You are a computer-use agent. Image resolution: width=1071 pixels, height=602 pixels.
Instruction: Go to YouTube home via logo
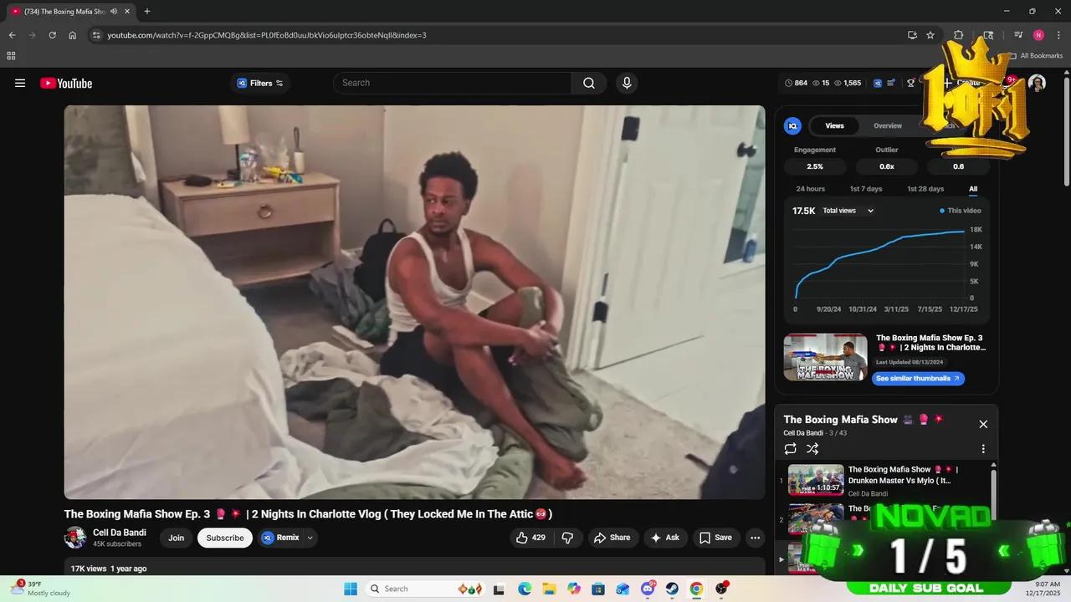66,83
